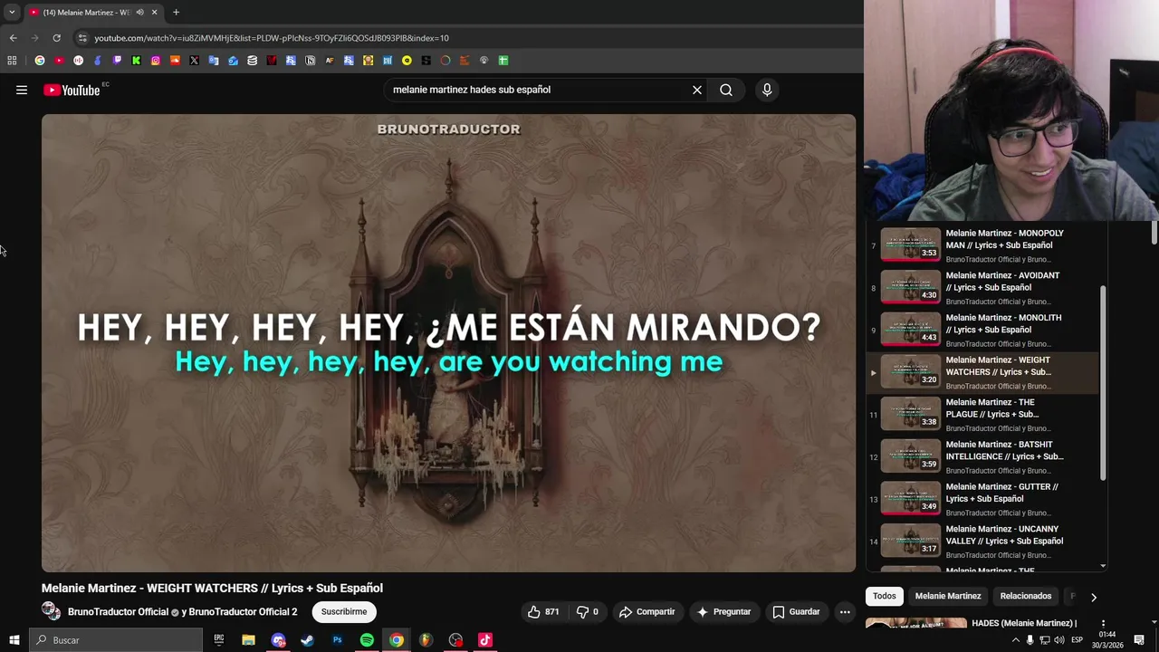Viewport: 1159px width, 652px height.
Task: Open the Notion bookmark
Action: pyautogui.click(x=311, y=61)
